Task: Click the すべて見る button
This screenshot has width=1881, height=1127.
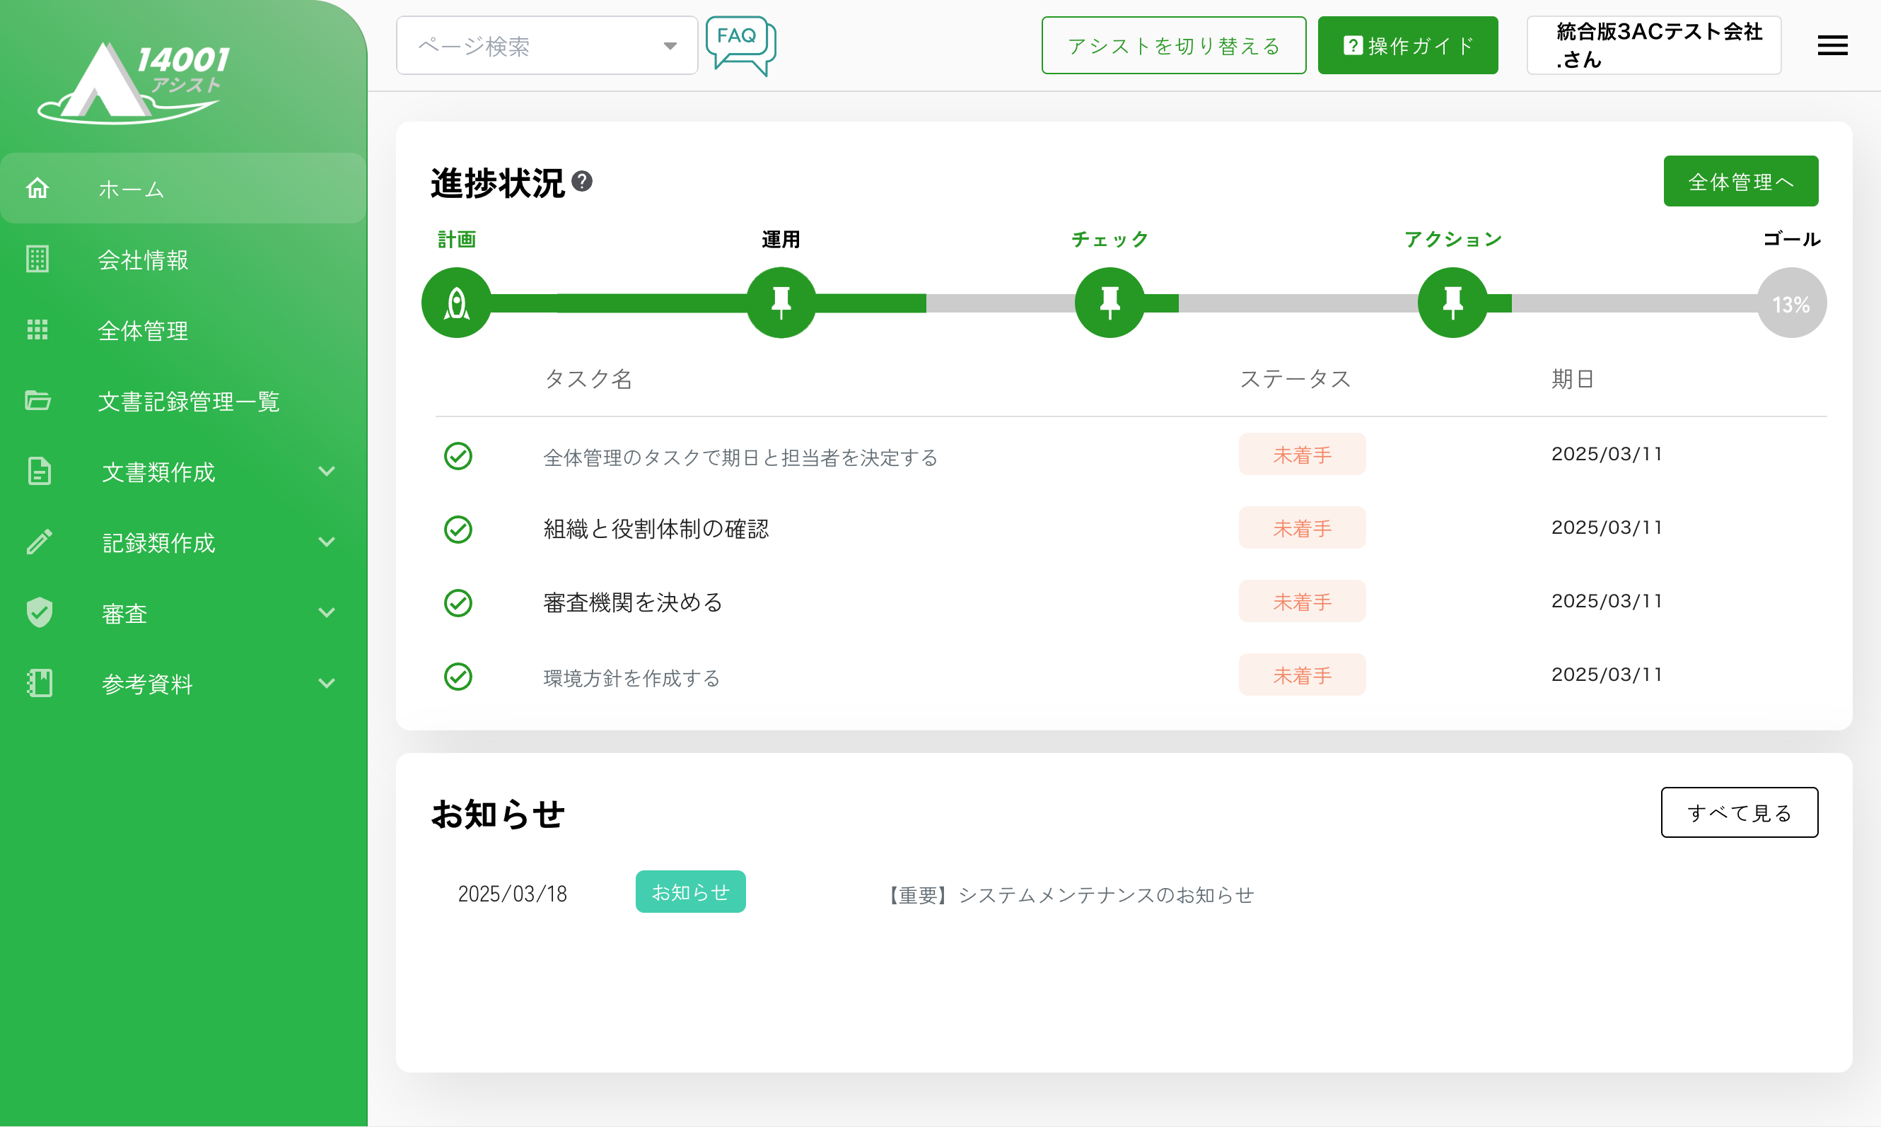Action: (x=1738, y=812)
